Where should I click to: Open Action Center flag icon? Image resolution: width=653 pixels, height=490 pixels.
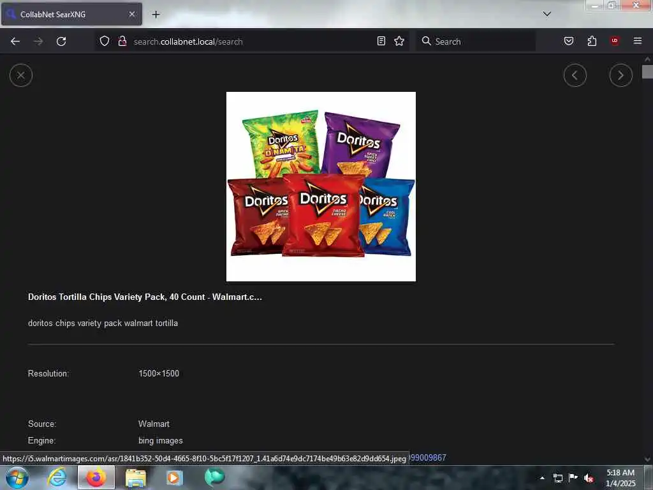coord(573,477)
